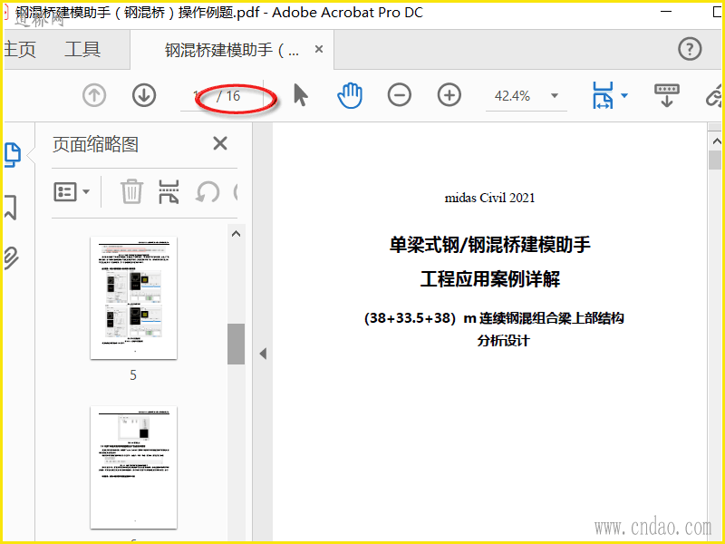Screen dimensions: 725x544
Task: Open page thumbnails sidebar icon
Action: coord(13,155)
